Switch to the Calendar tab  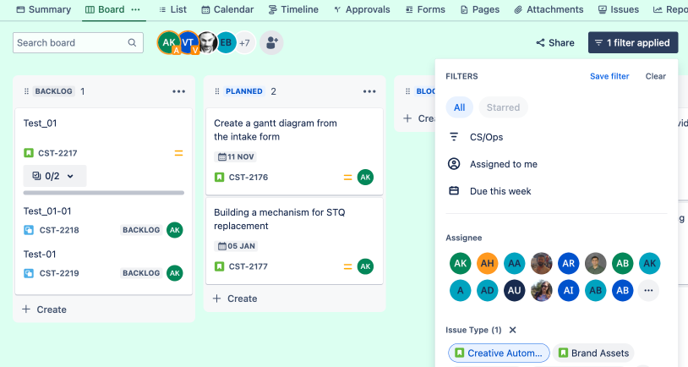227,9
